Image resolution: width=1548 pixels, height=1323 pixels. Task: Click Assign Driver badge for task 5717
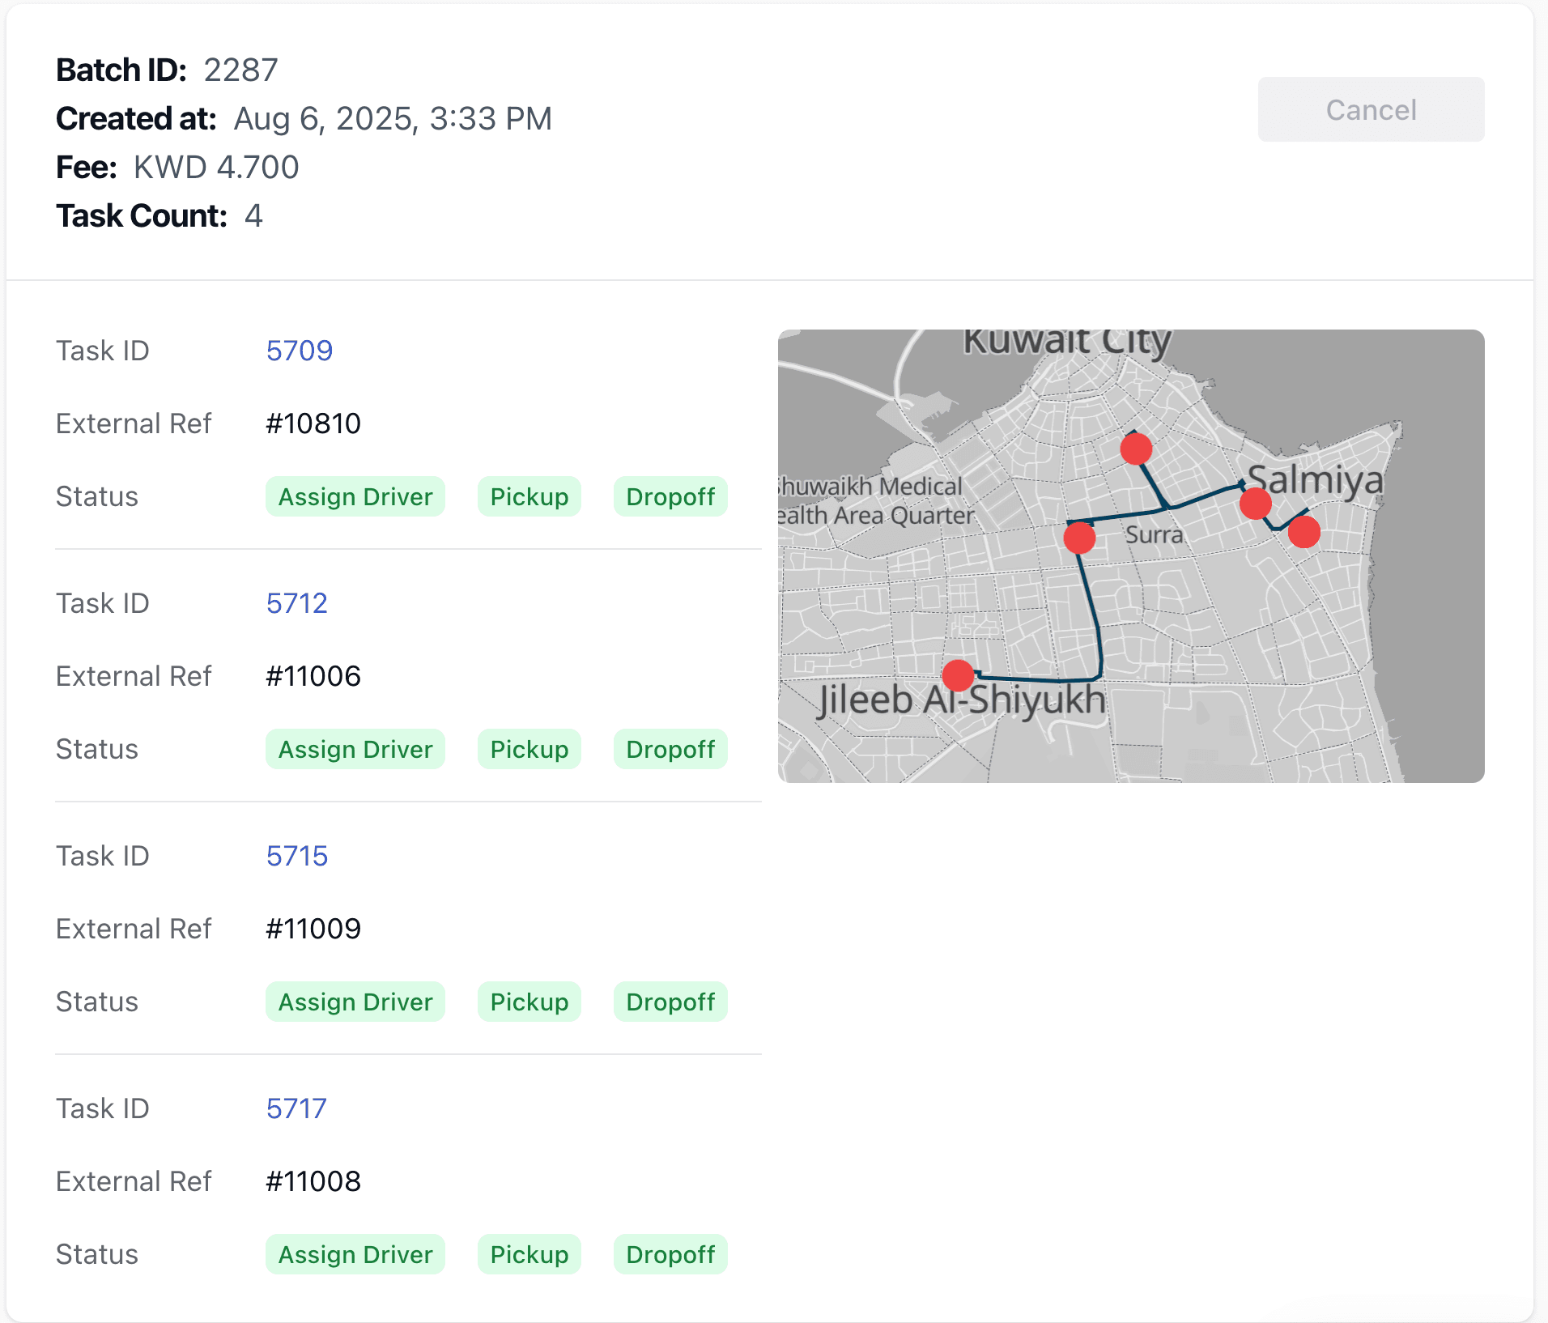[355, 1254]
